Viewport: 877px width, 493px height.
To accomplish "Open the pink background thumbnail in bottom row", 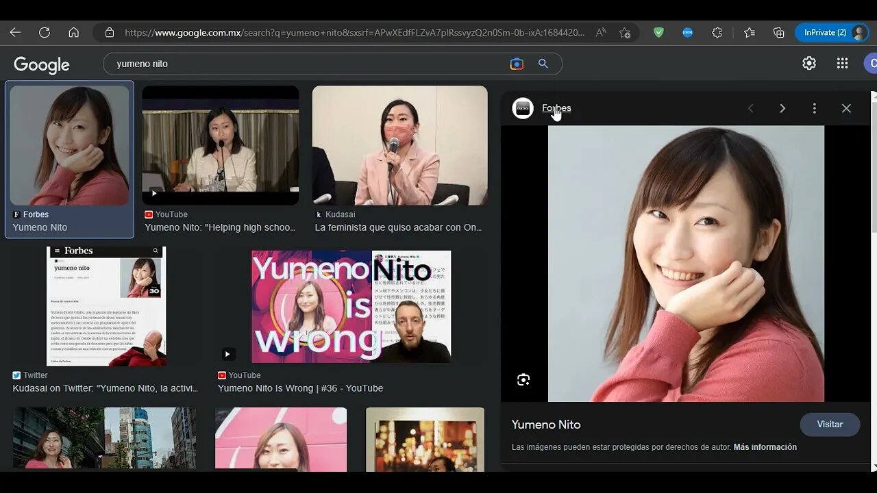I will tap(281, 438).
